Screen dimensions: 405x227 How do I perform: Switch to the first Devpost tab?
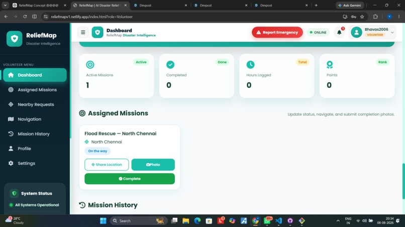click(x=160, y=5)
